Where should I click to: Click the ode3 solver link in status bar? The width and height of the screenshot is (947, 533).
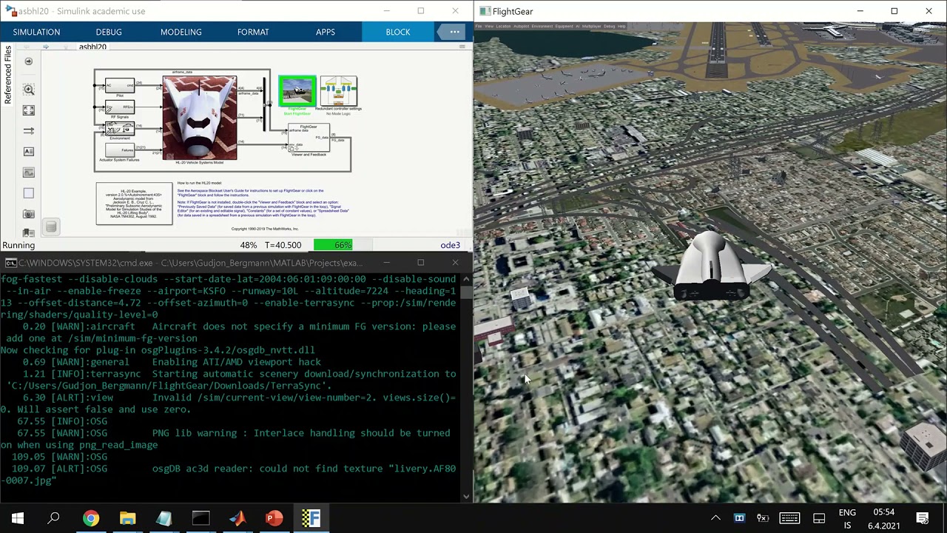coord(451,245)
